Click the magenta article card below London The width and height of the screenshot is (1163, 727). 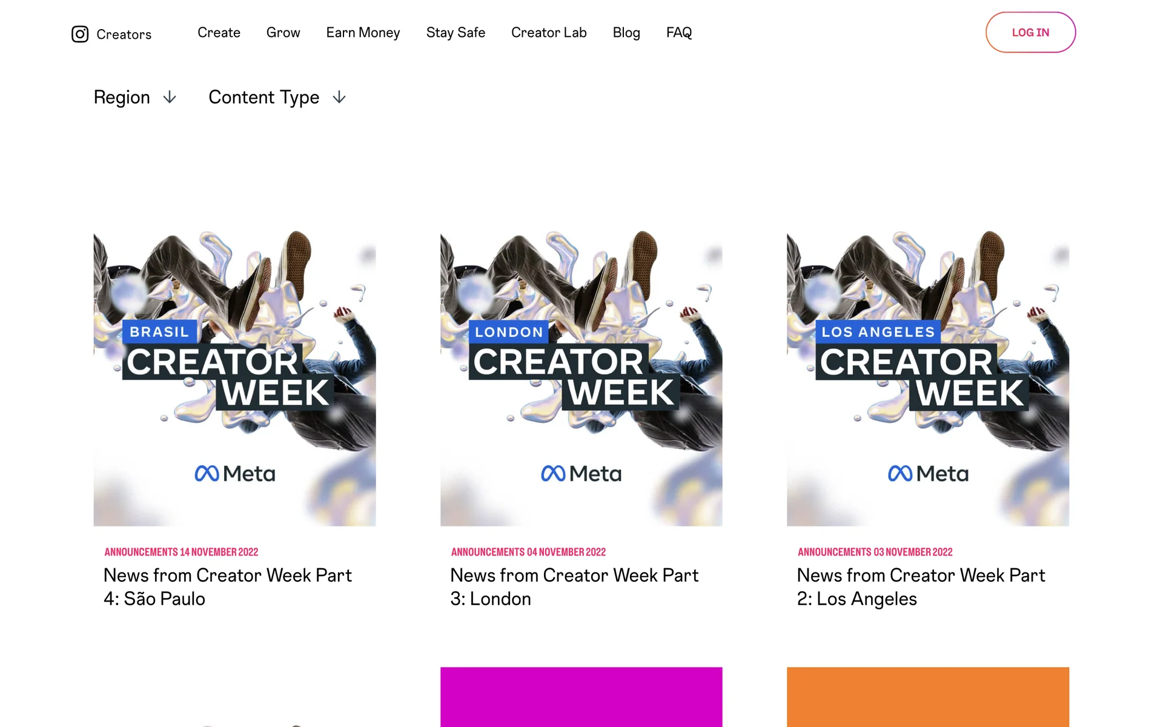pyautogui.click(x=581, y=697)
